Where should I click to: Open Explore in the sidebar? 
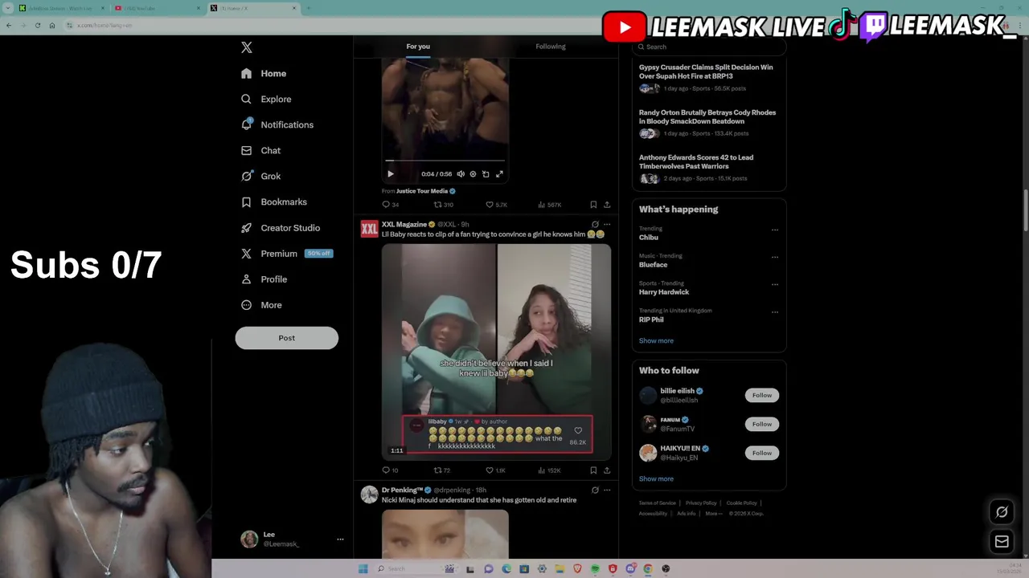[266, 99]
